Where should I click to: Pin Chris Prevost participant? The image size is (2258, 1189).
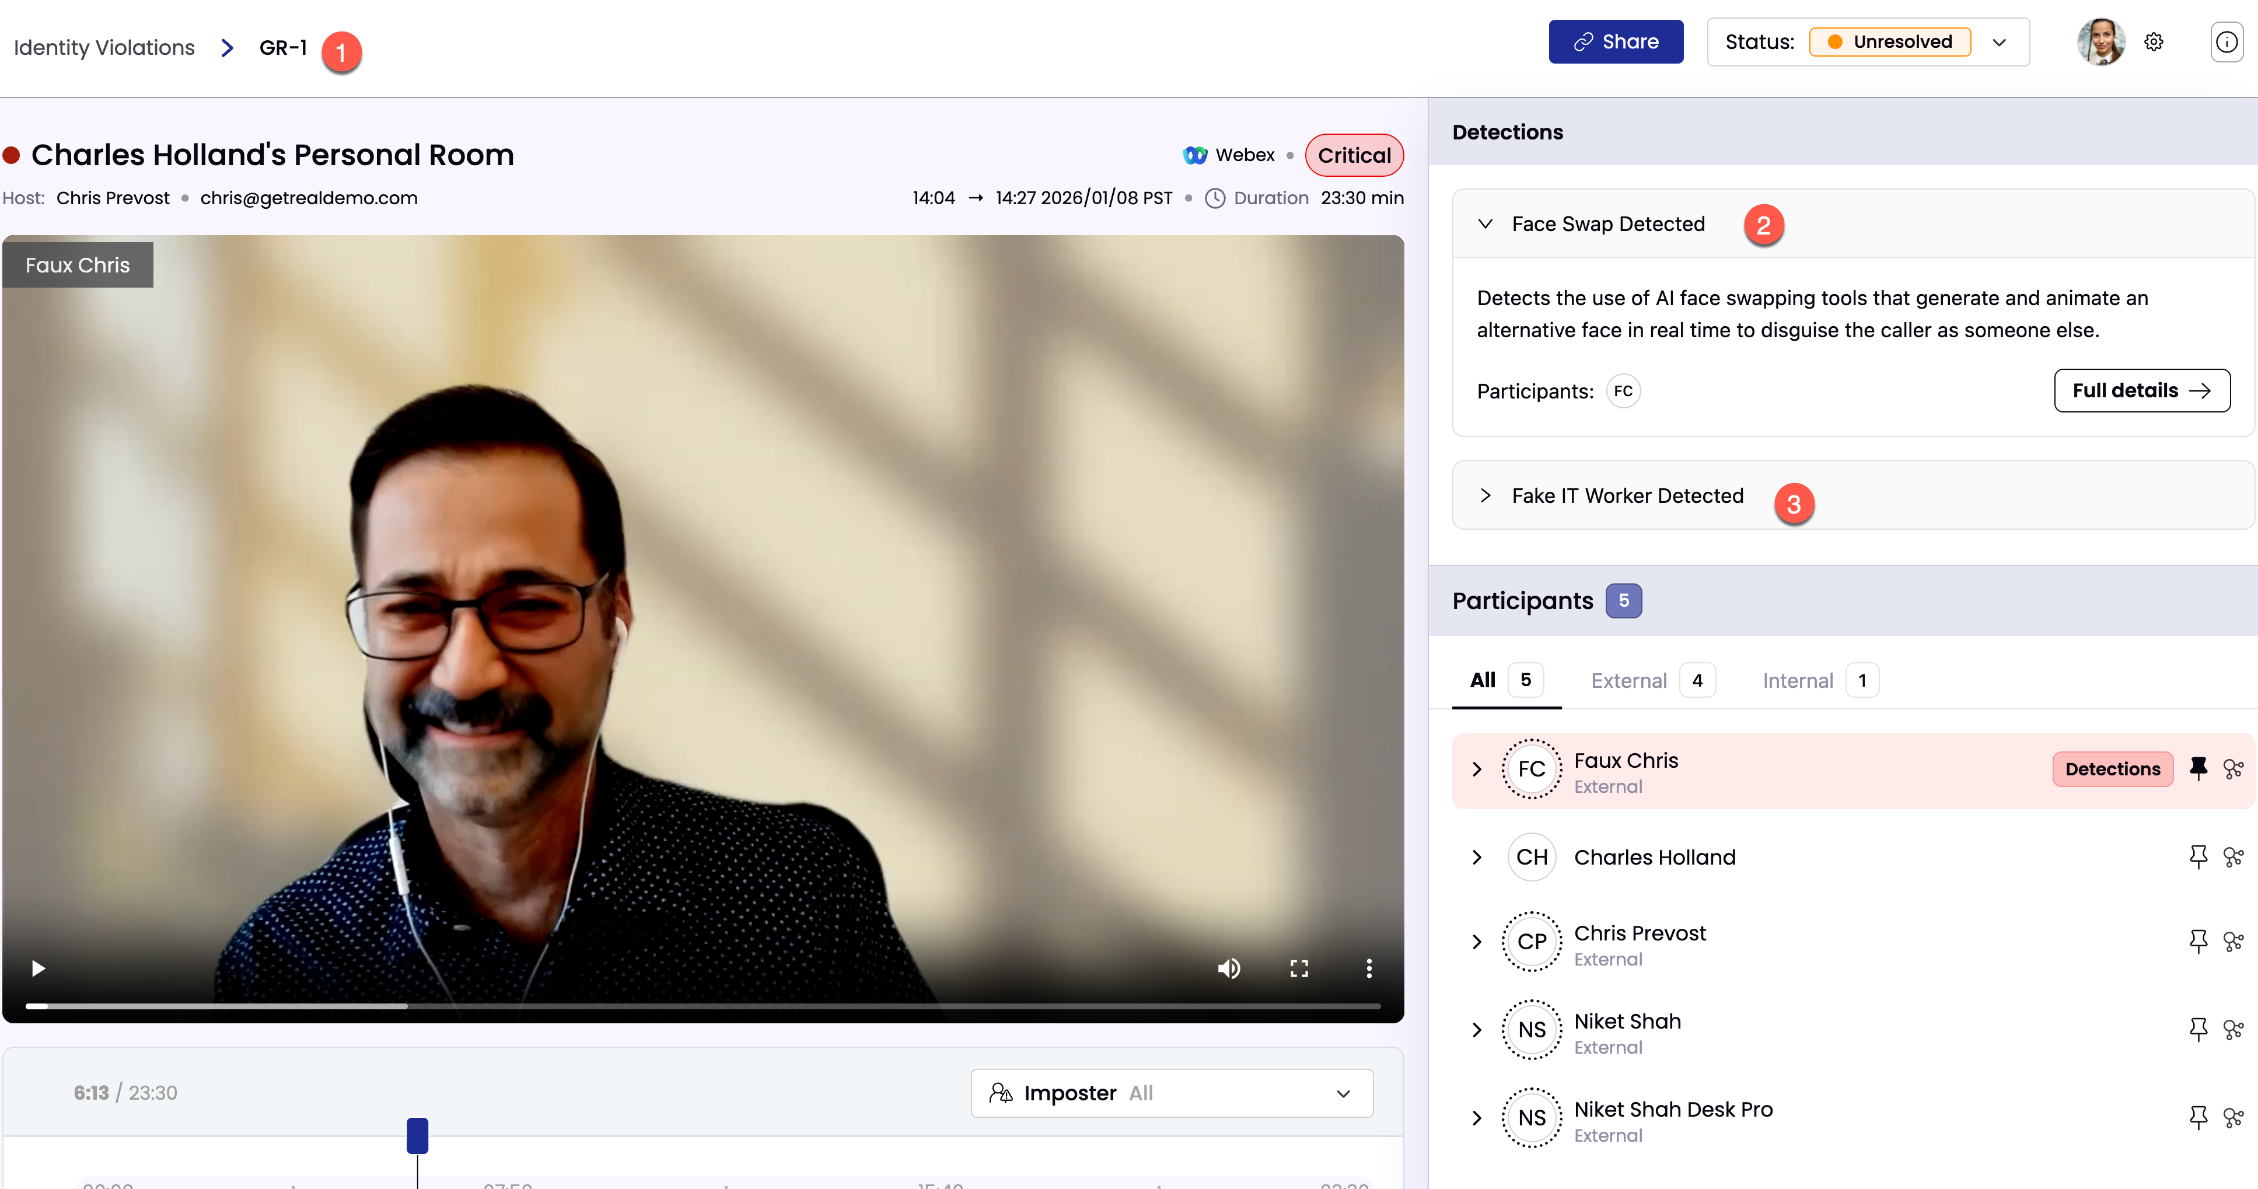[x=2197, y=941]
